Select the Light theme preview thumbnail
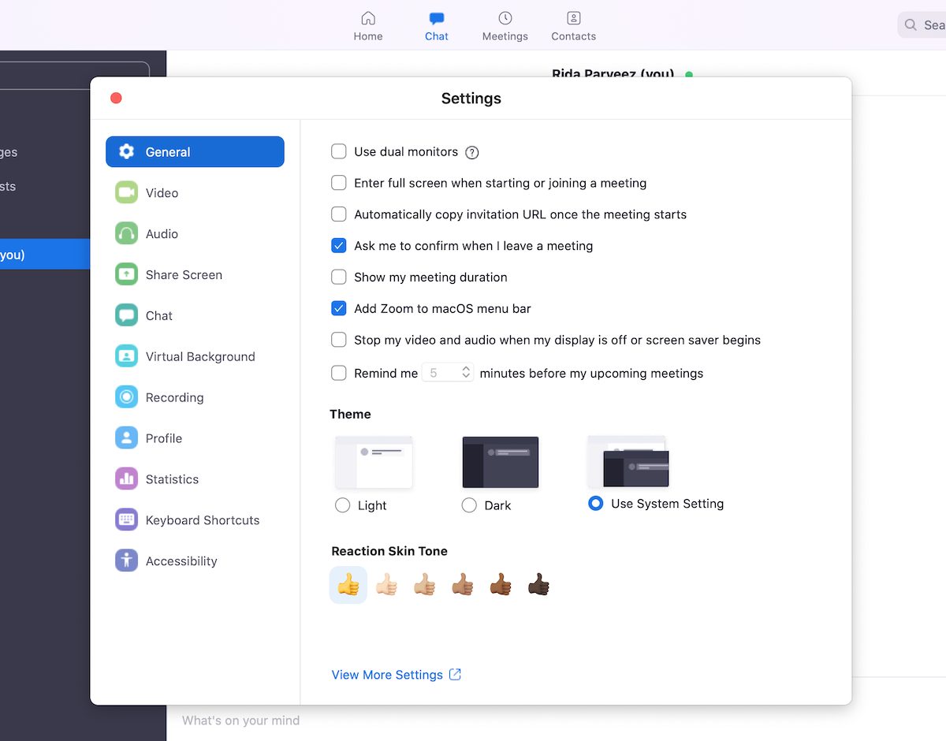Image resolution: width=946 pixels, height=741 pixels. pyautogui.click(x=374, y=463)
